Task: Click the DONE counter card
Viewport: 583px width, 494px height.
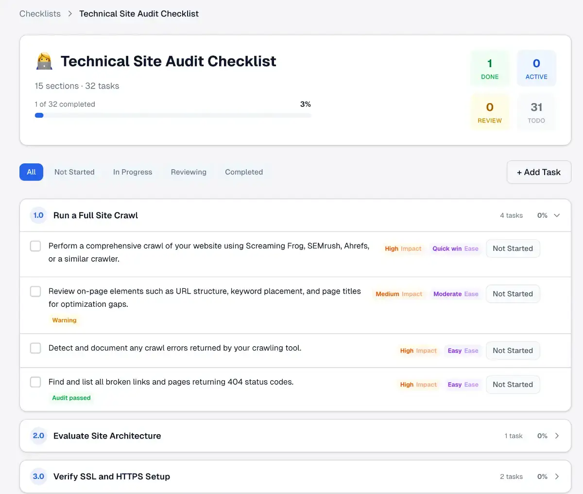Action: 489,68
